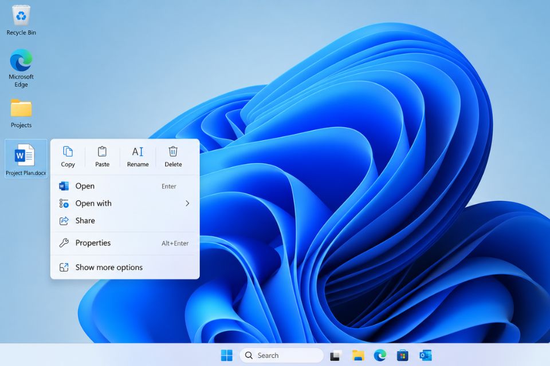
Task: Open the Windows Start button
Action: click(x=227, y=355)
